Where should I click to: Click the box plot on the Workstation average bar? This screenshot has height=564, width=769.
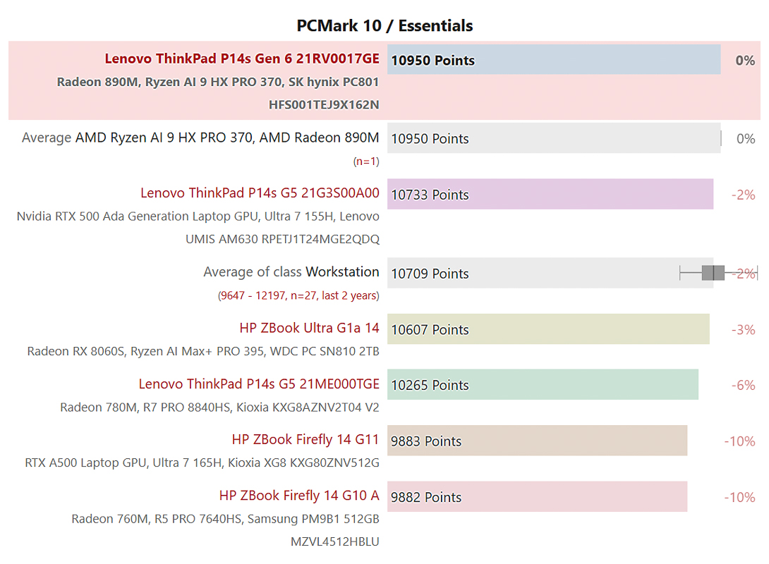pyautogui.click(x=718, y=272)
